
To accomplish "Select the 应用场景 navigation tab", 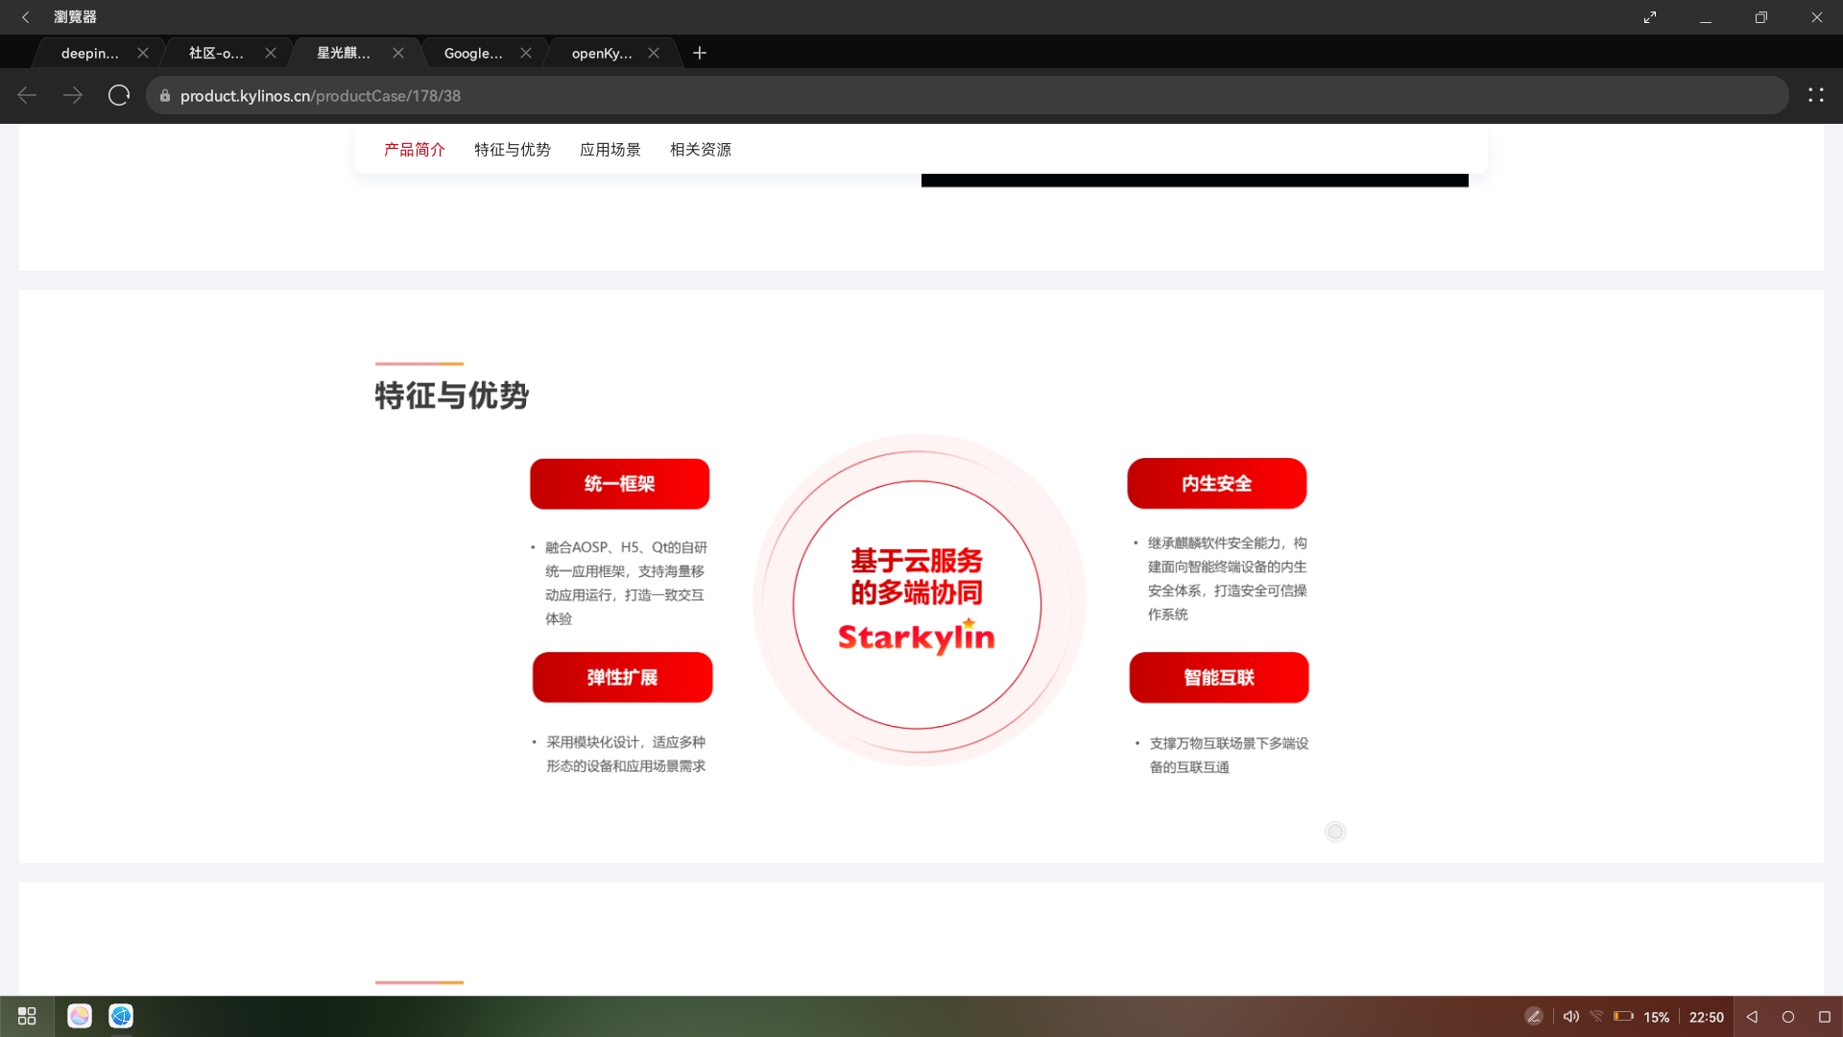I will (610, 149).
